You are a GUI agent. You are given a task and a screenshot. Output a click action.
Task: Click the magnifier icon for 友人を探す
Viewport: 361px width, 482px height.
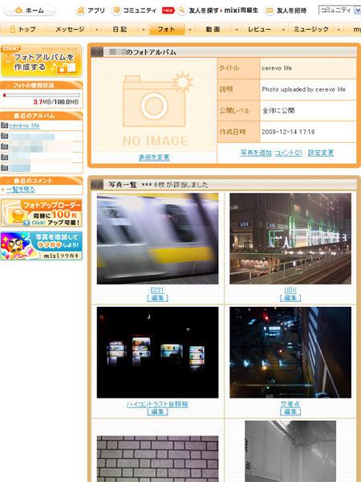(182, 10)
